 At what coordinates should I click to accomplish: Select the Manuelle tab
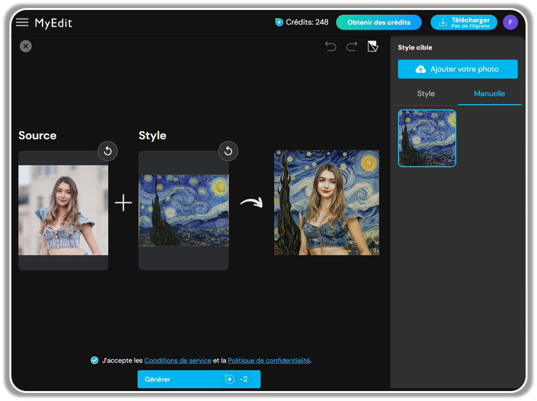(x=489, y=94)
